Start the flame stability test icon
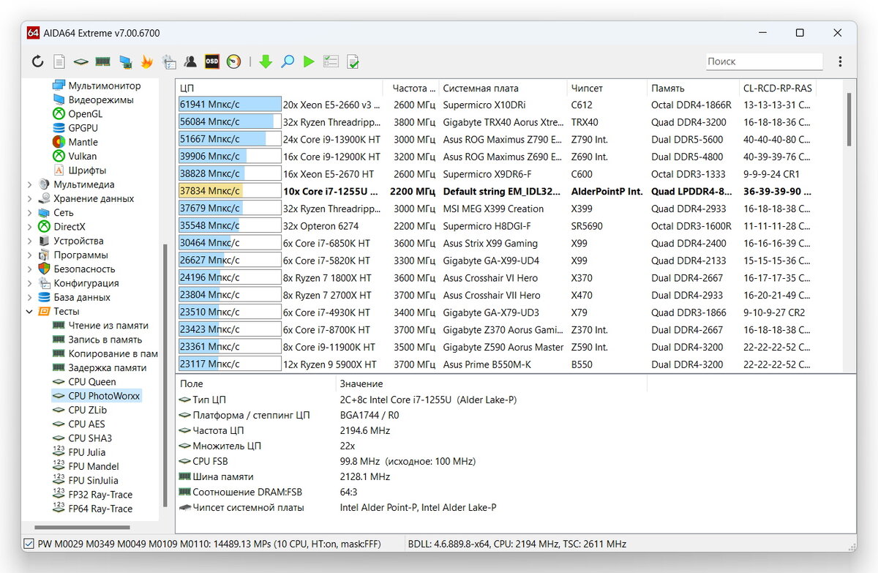 point(147,62)
